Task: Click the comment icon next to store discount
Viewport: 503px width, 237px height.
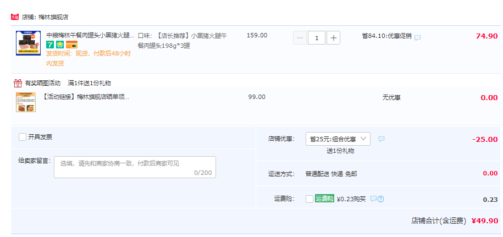Action: click(x=381, y=139)
